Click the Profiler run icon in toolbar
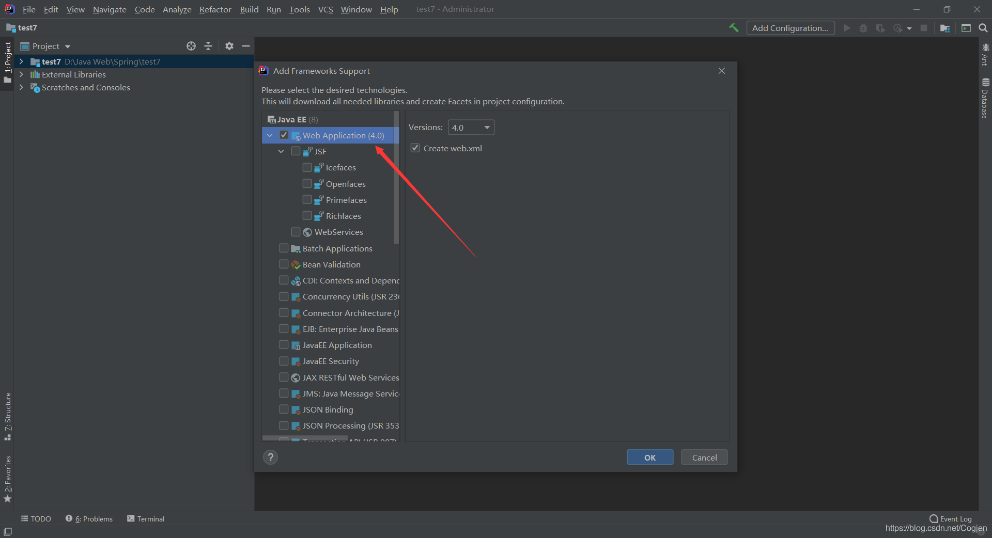992x538 pixels. pyautogui.click(x=898, y=28)
